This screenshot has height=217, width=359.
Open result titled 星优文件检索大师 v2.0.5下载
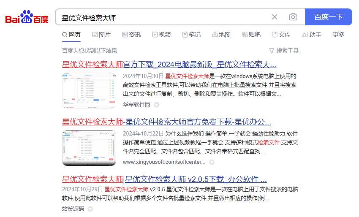tap(164, 179)
